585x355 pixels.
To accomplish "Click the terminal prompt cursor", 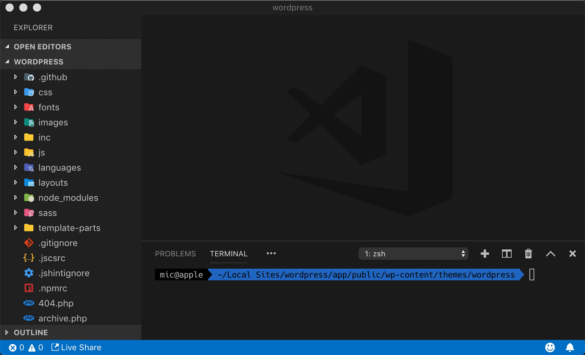I will coord(532,274).
